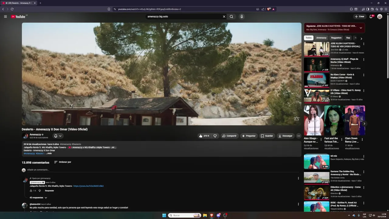Open the YouTube hamburger guide menu
The width and height of the screenshot is (389, 219).
(x=5, y=16)
